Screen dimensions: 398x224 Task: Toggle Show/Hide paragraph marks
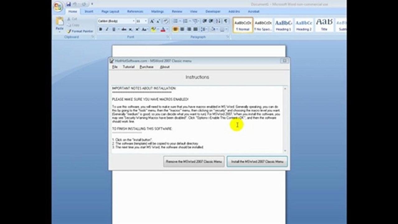click(x=226, y=21)
